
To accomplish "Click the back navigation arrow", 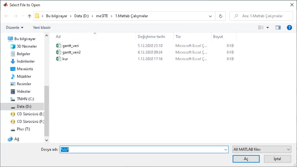I will click(x=7, y=16).
